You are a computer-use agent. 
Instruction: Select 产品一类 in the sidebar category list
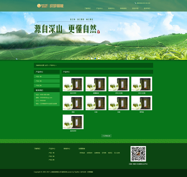(47, 76)
